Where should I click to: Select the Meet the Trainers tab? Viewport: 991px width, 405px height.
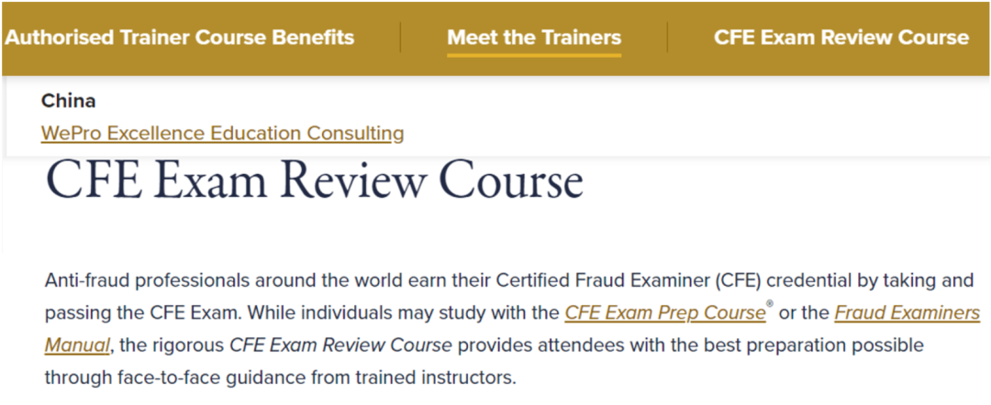click(x=534, y=38)
